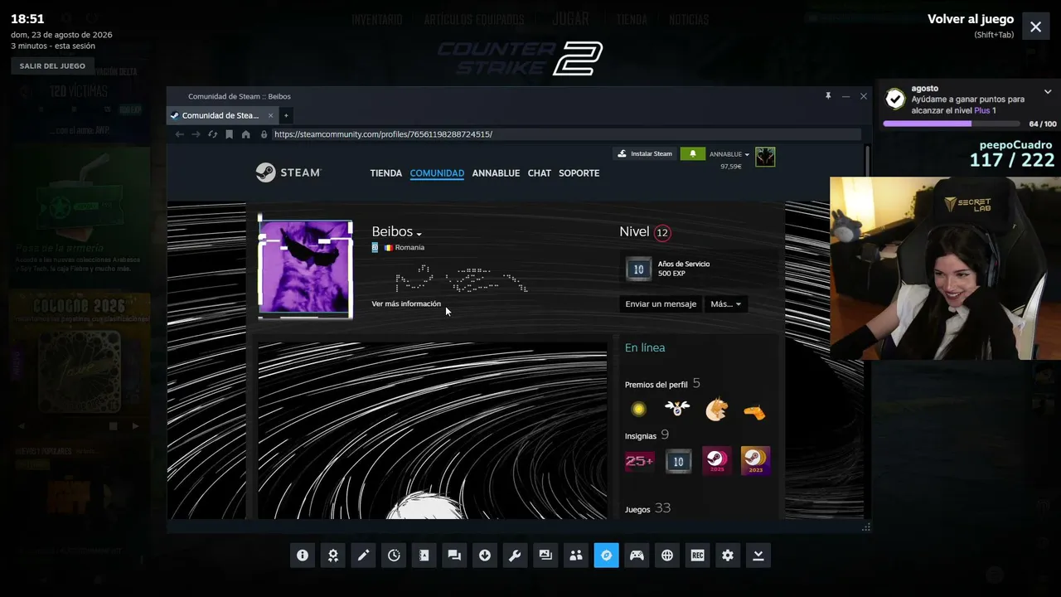
Task: Click 'Instalar Steam' button
Action: (644, 154)
